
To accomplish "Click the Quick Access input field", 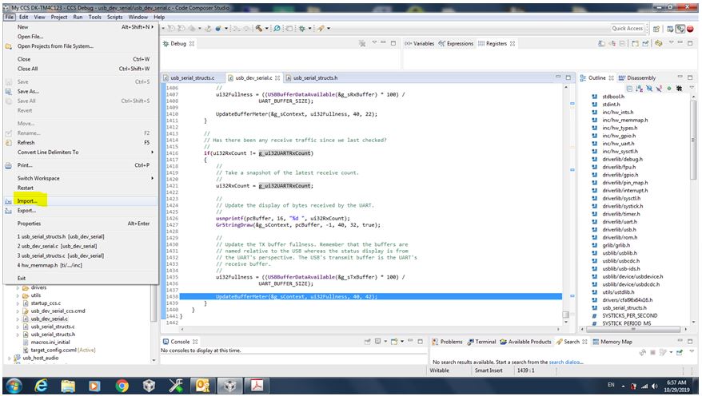I will pyautogui.click(x=627, y=28).
